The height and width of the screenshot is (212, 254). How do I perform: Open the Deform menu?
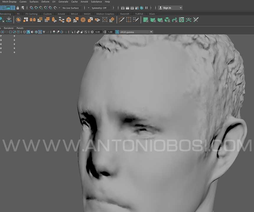click(45, 1)
